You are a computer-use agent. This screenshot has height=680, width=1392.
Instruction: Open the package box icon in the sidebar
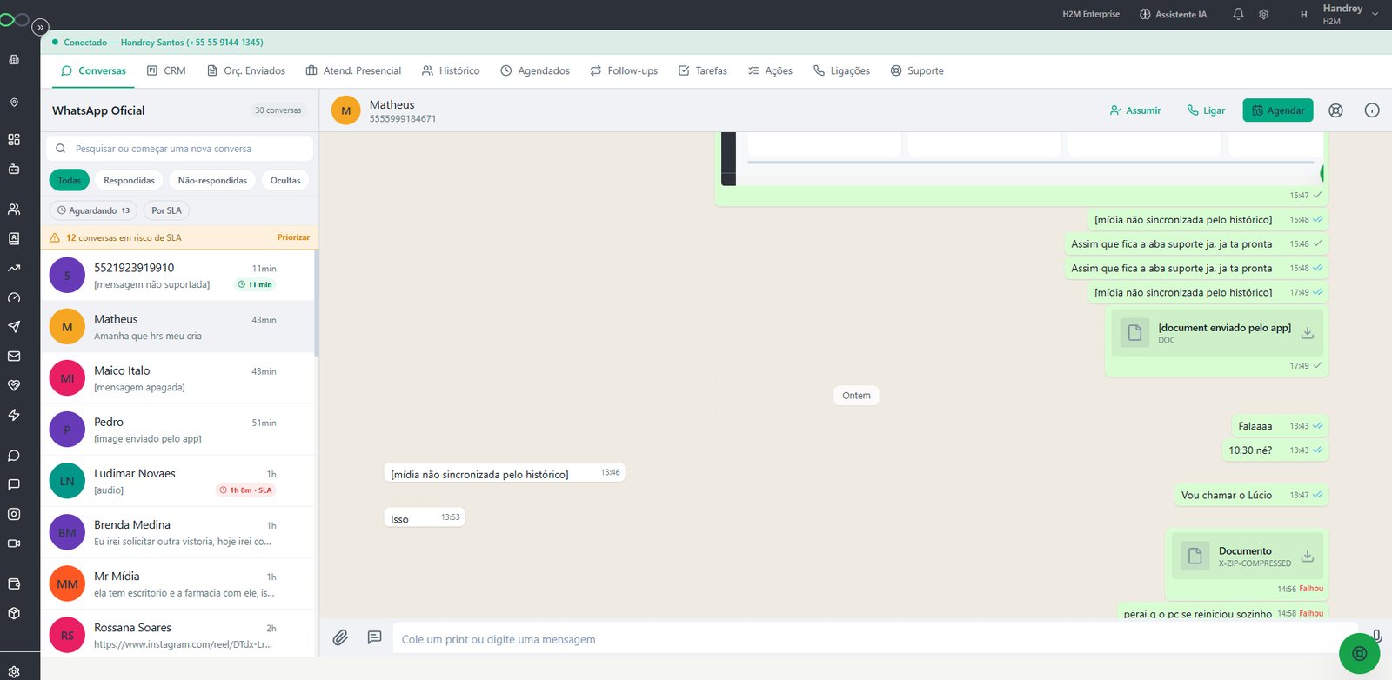[x=14, y=613]
